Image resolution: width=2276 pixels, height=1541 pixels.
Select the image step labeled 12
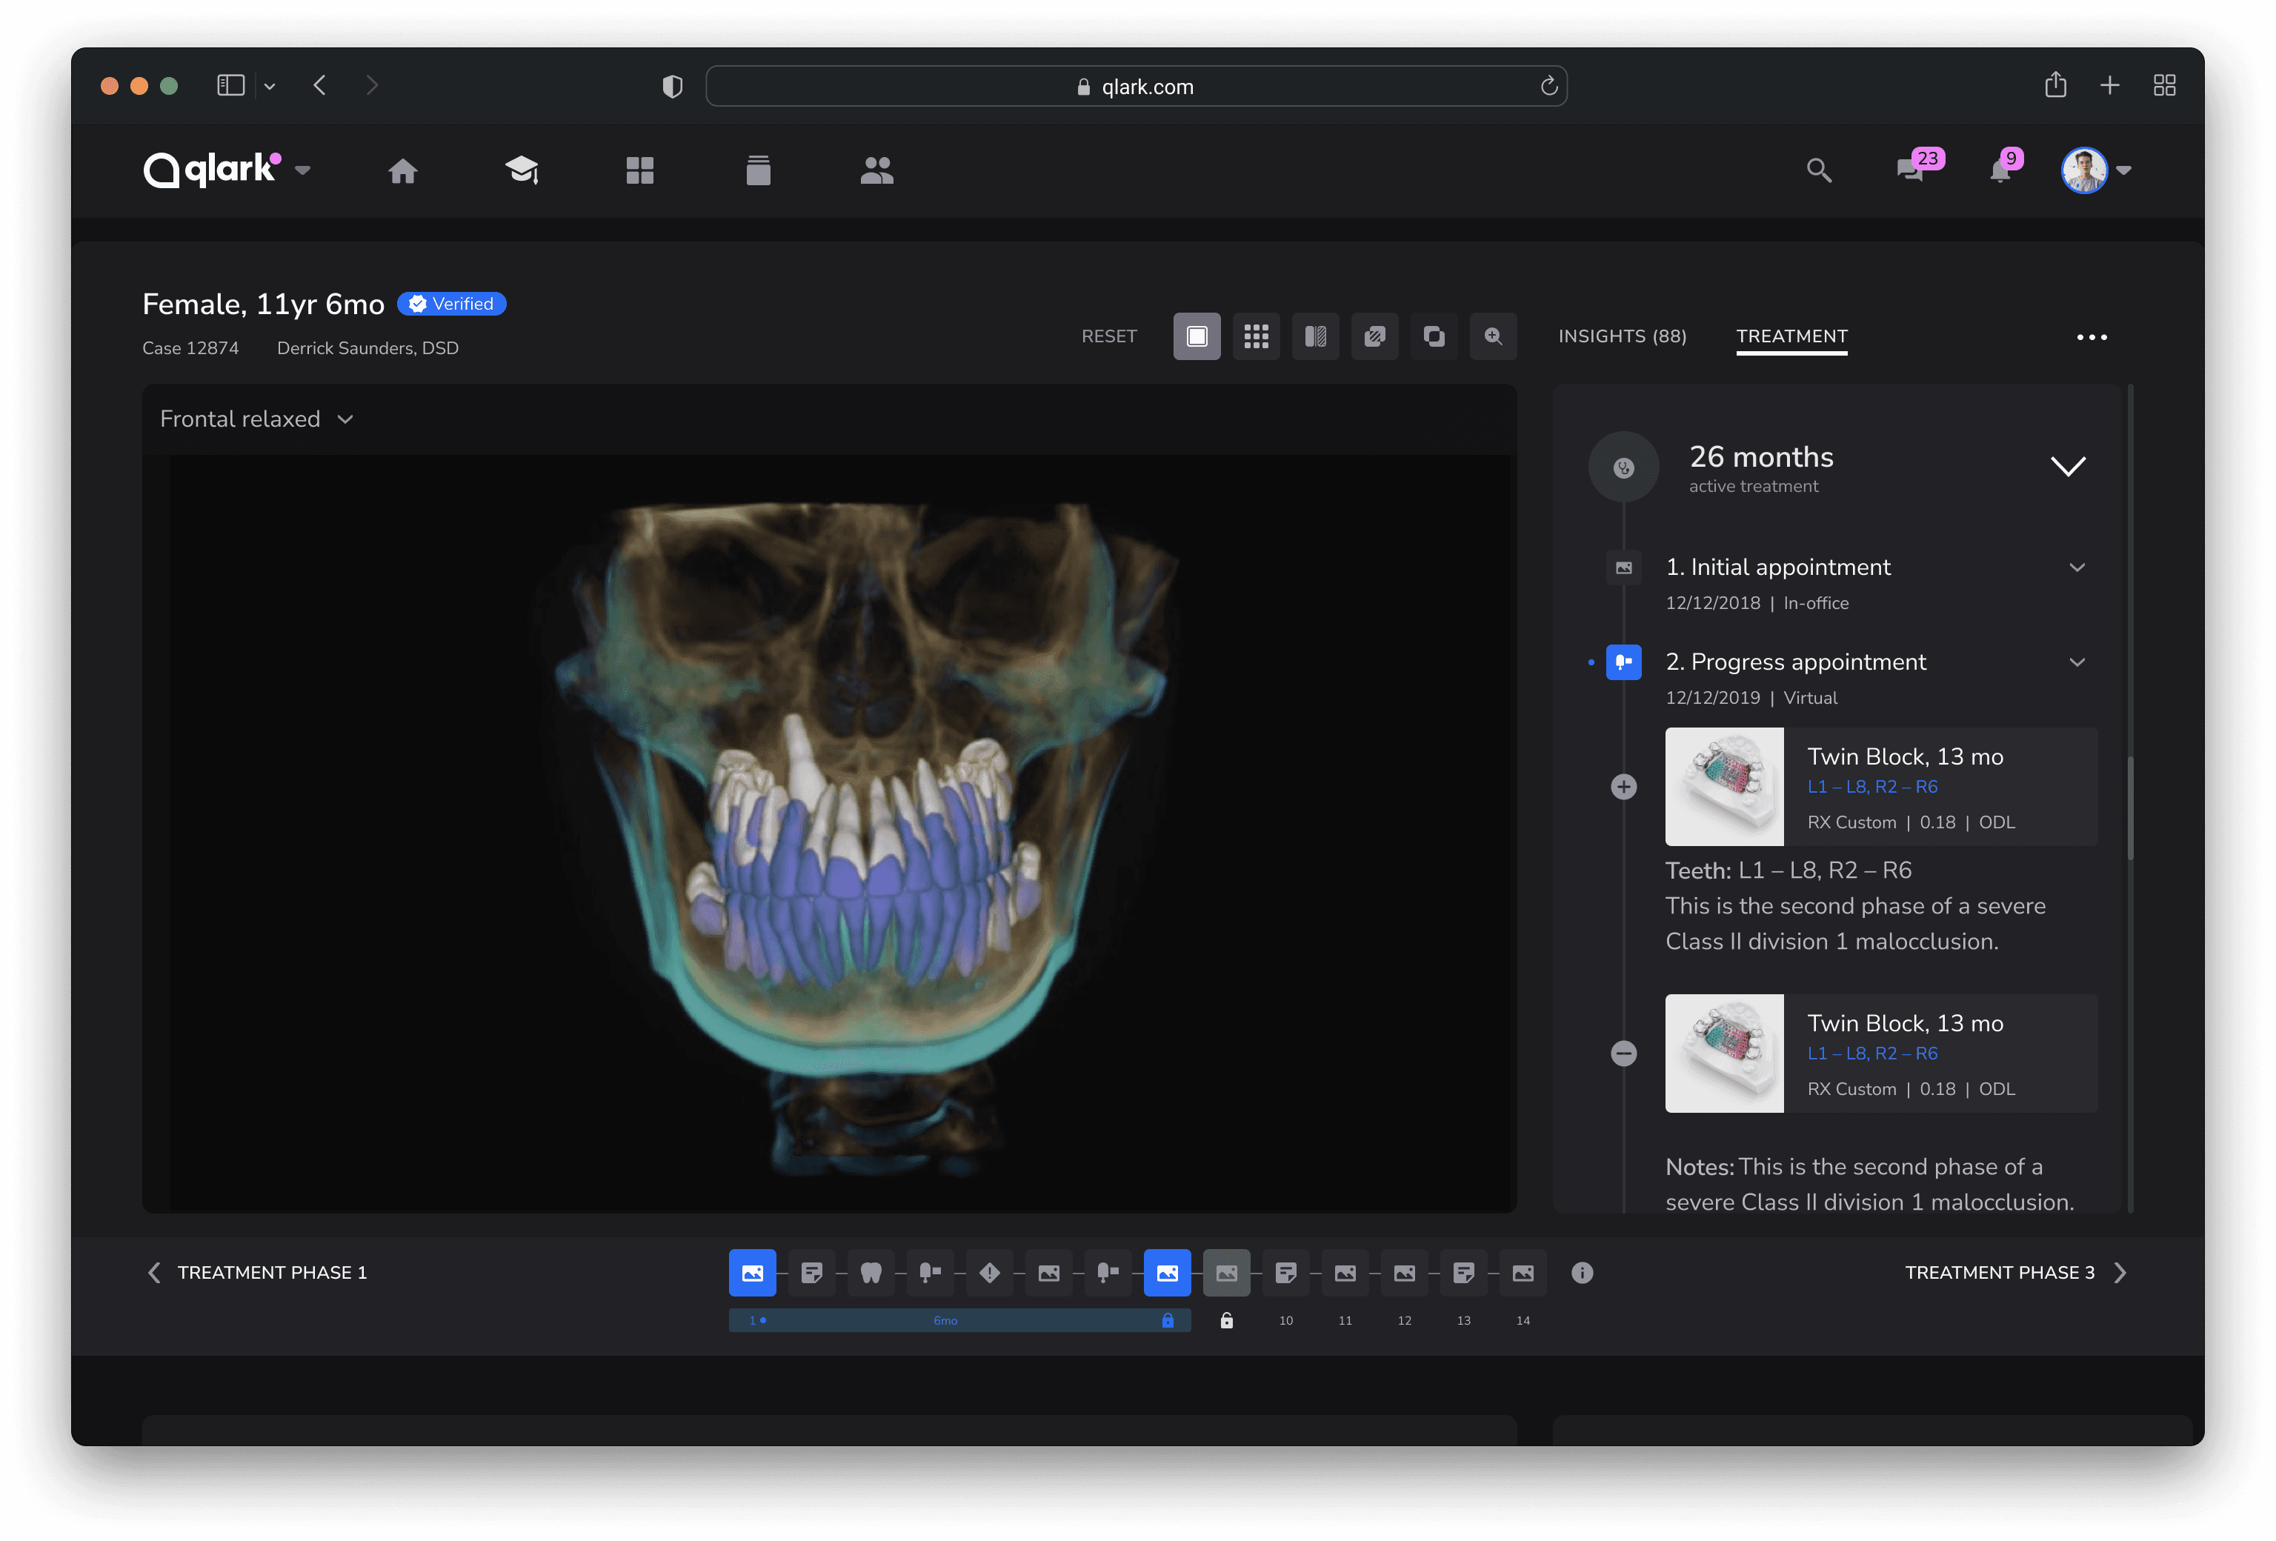point(1405,1273)
